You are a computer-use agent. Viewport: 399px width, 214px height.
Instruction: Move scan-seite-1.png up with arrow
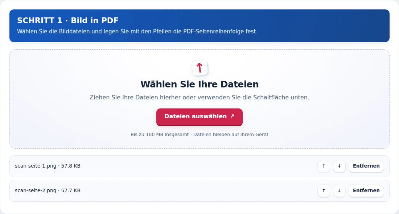click(324, 166)
